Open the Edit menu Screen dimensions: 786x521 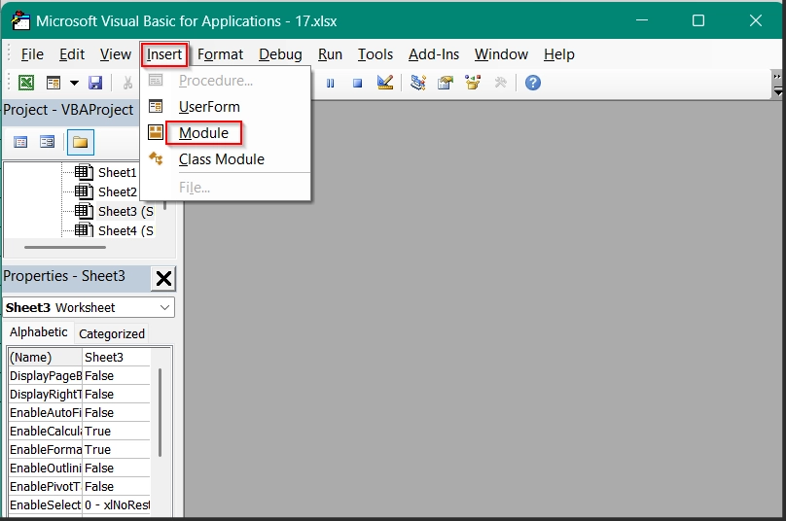72,54
